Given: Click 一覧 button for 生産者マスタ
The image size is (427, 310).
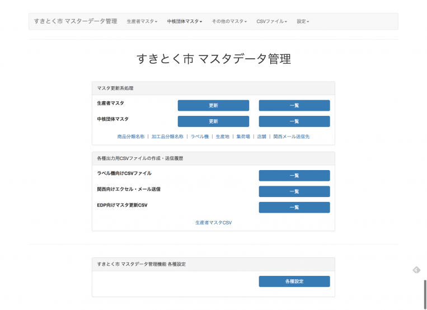Looking at the screenshot, I should 294,105.
